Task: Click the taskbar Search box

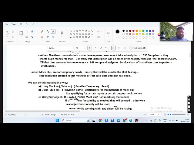Action: coord(76,121)
